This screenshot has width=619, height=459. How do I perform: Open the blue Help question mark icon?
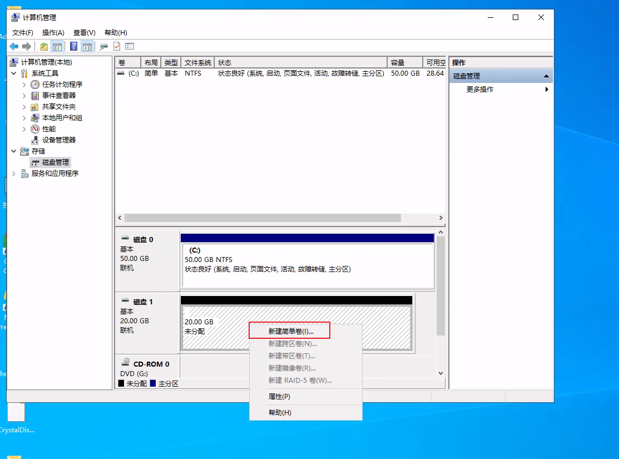click(x=73, y=47)
